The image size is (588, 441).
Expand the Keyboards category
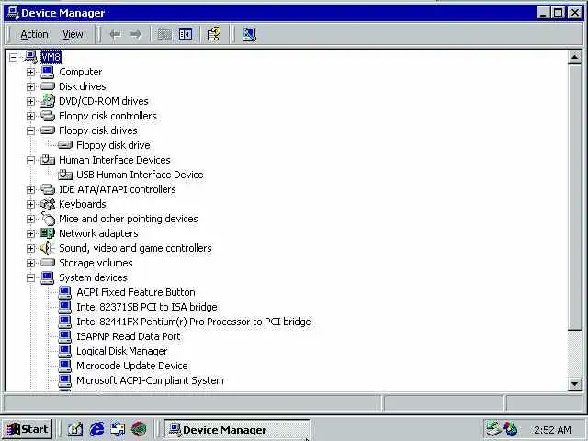[x=30, y=204]
